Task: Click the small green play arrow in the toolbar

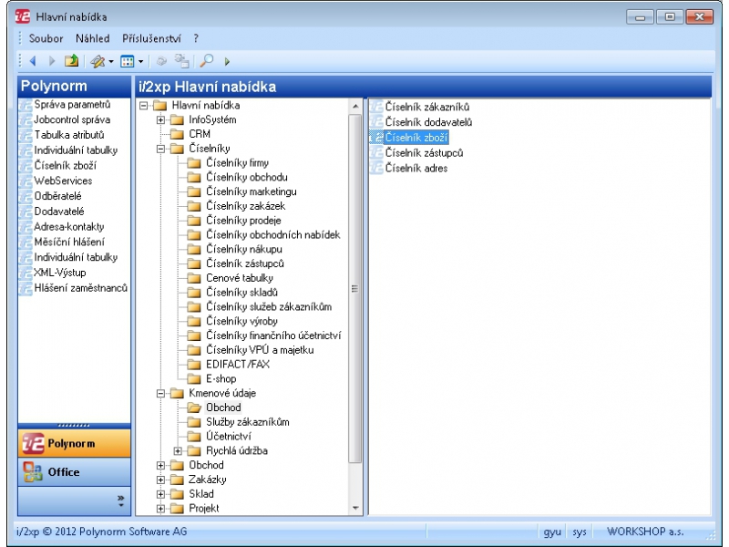Action: pyautogui.click(x=227, y=61)
